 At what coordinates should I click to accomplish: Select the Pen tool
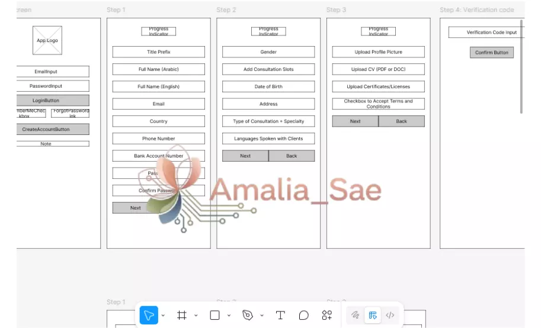pos(247,315)
